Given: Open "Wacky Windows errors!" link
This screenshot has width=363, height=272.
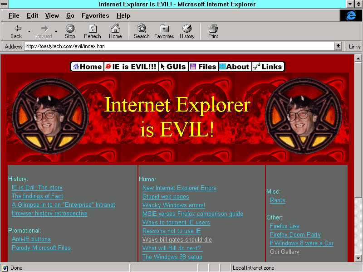Looking at the screenshot, I should click(x=174, y=205).
